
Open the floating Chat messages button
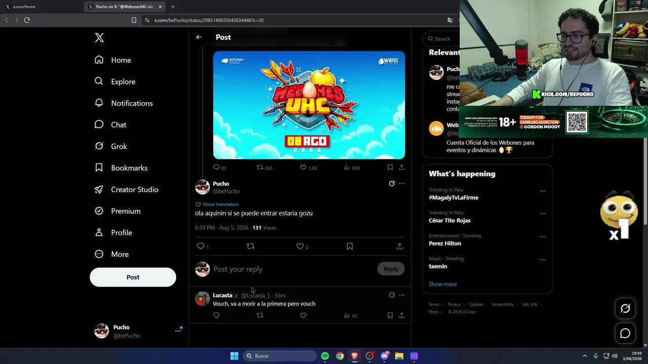coord(625,333)
